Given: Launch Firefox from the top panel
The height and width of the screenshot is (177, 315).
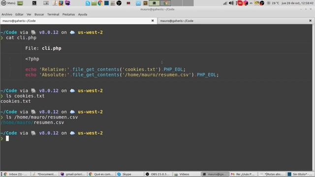Looking at the screenshot, I should pyautogui.click(x=61, y=3).
